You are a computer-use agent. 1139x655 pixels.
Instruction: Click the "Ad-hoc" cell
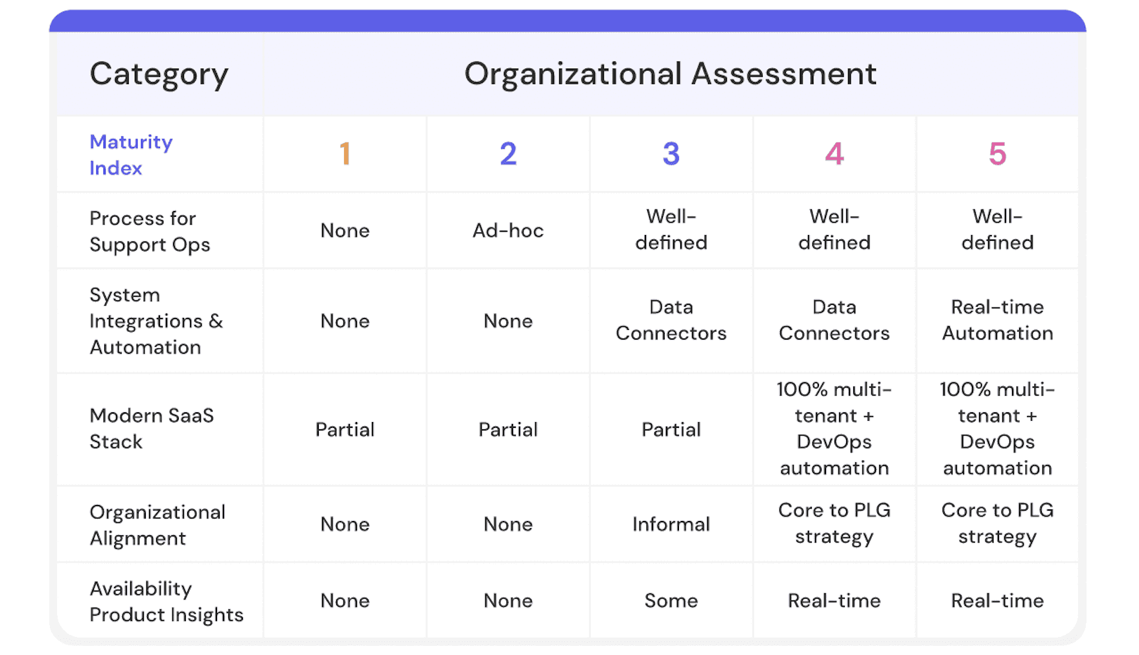click(x=508, y=230)
